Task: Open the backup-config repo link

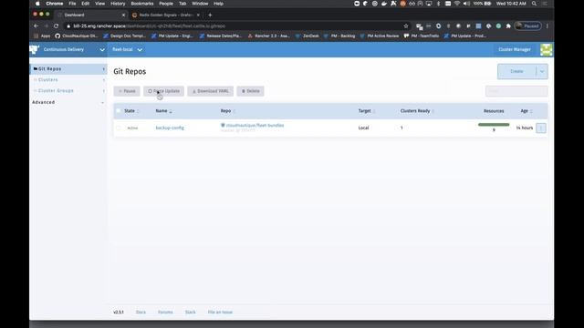Action: click(x=170, y=128)
